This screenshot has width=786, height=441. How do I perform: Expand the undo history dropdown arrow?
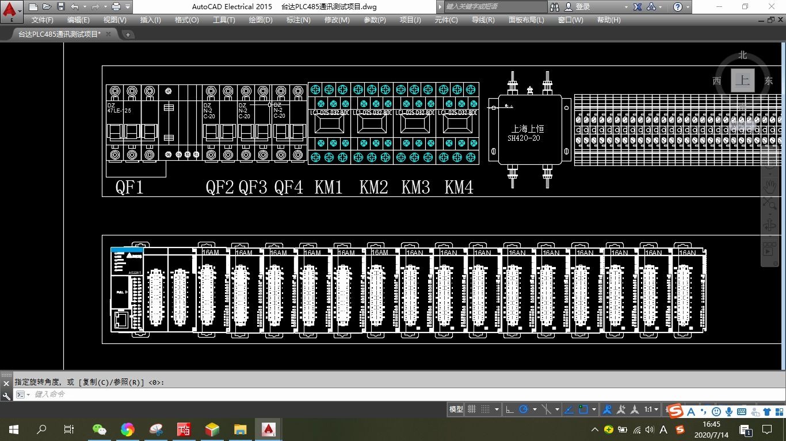[x=85, y=7]
